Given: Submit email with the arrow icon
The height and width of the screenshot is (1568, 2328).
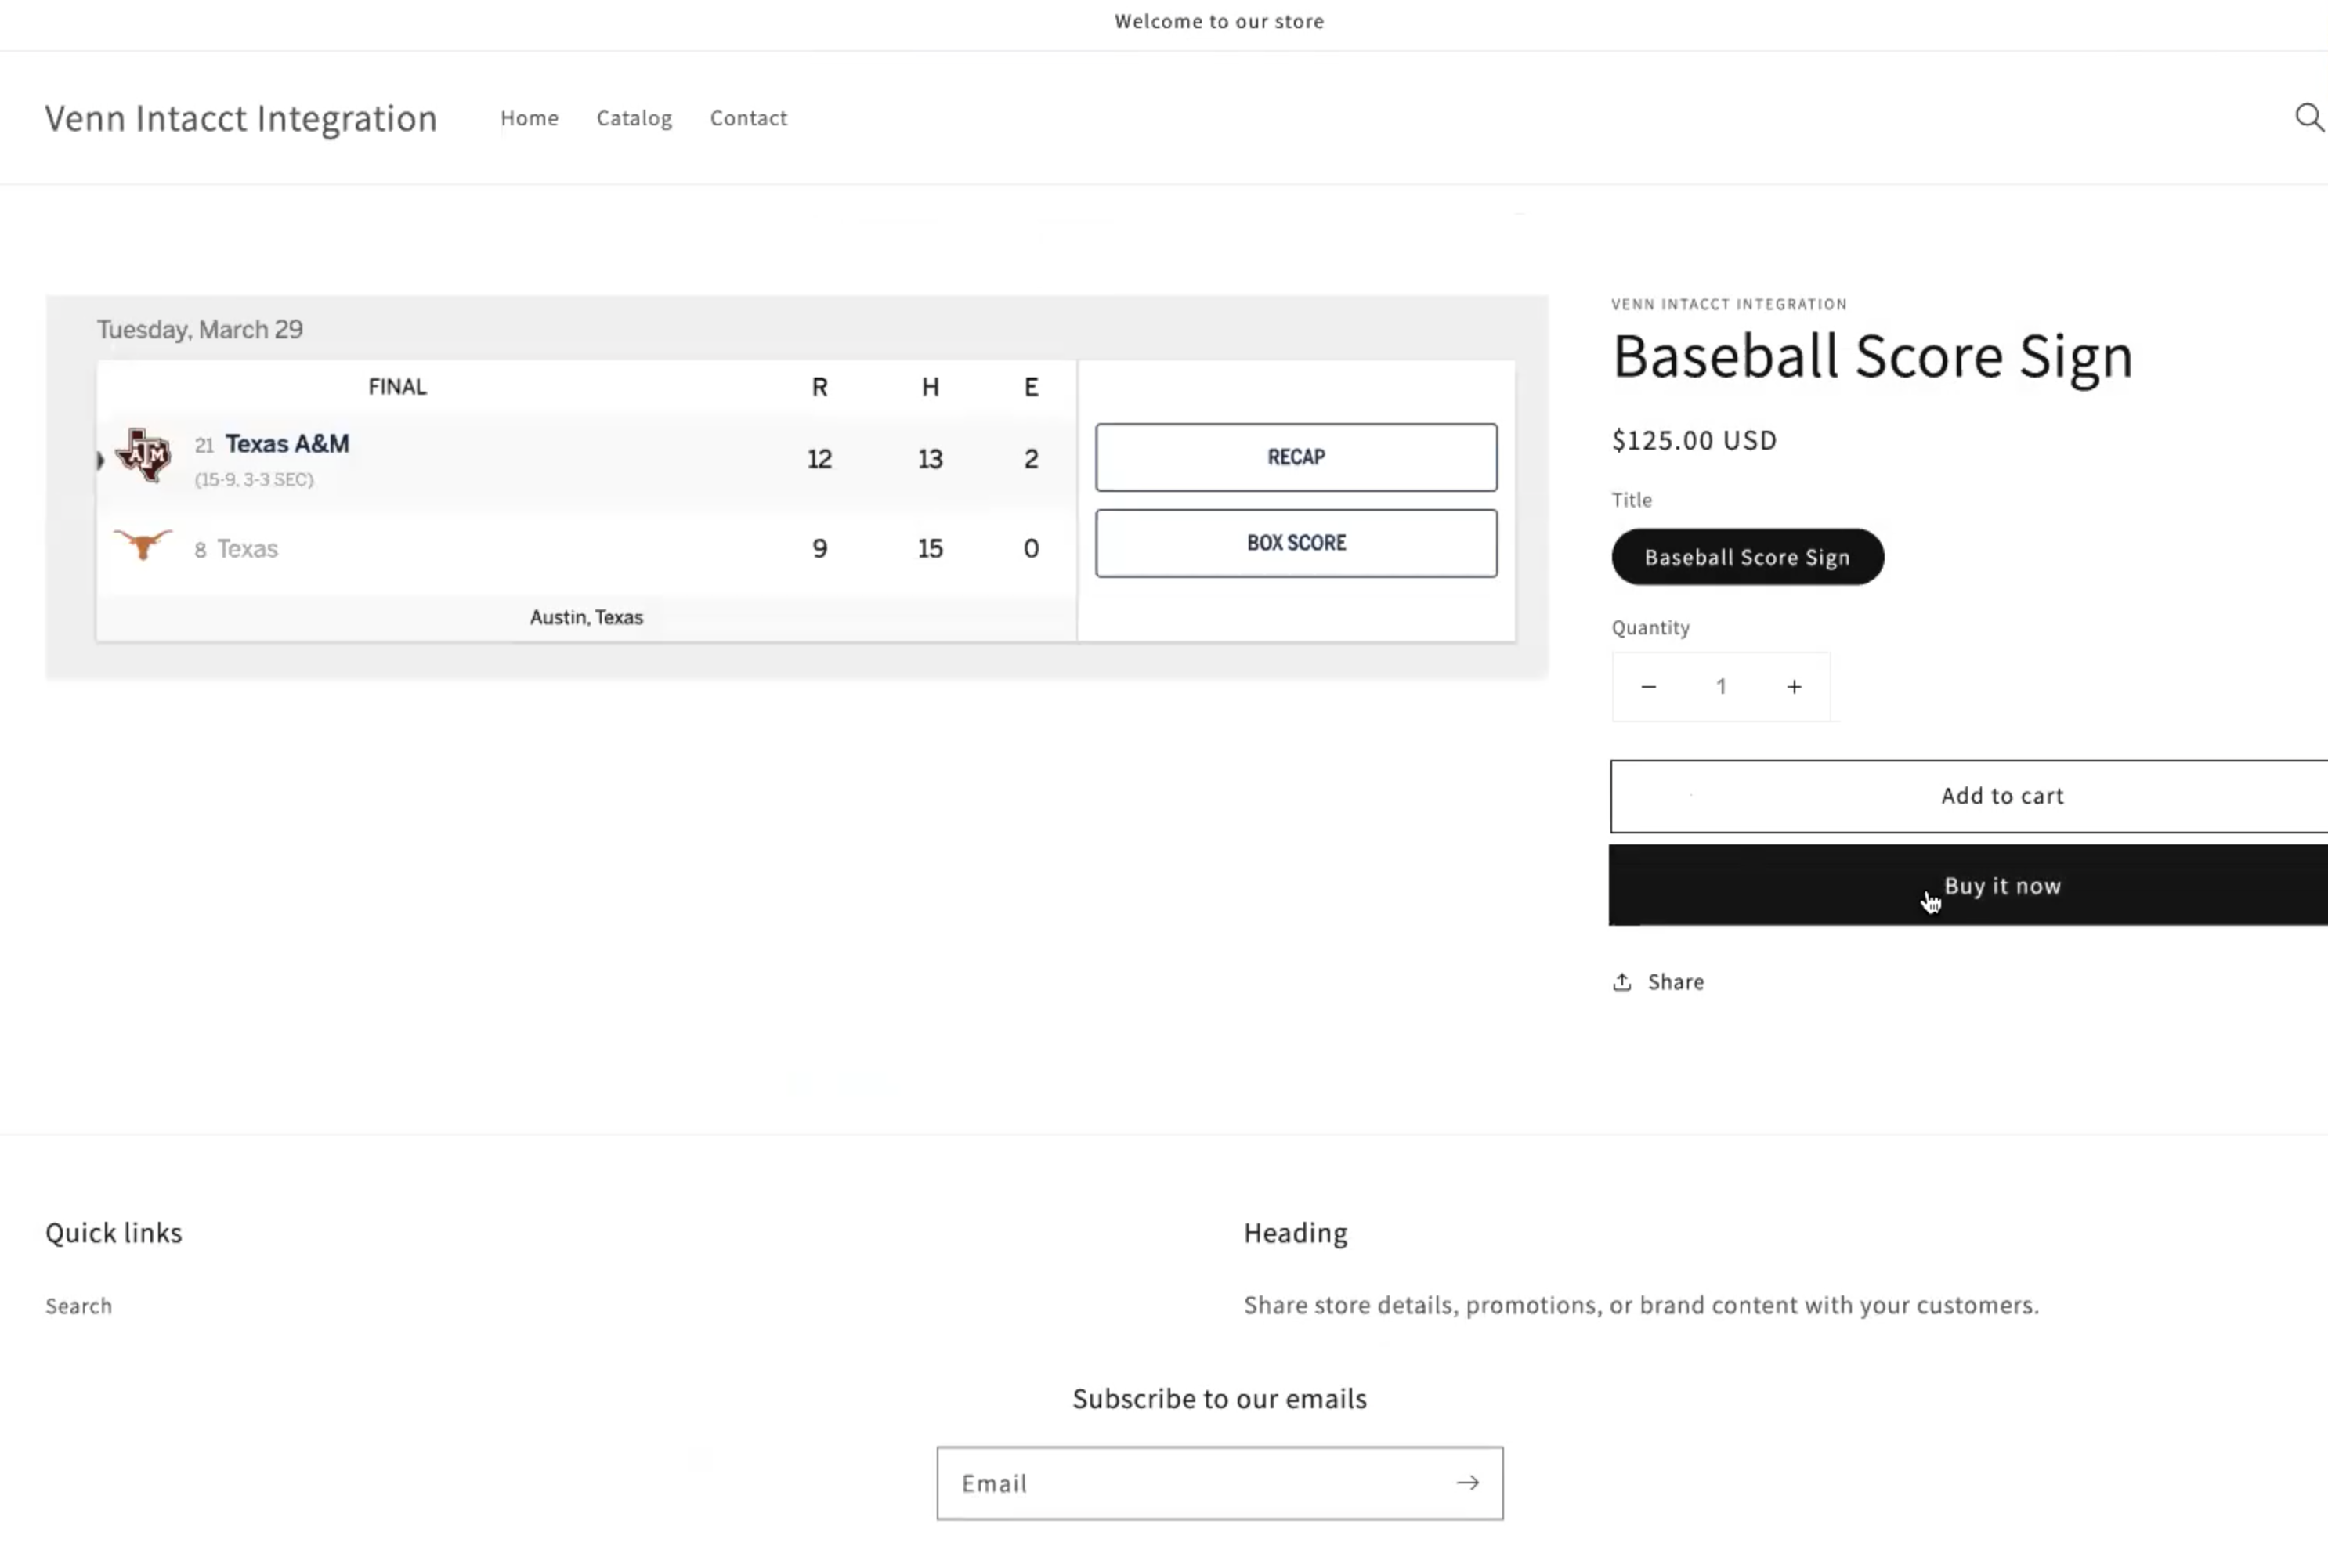Looking at the screenshot, I should 1467,1483.
